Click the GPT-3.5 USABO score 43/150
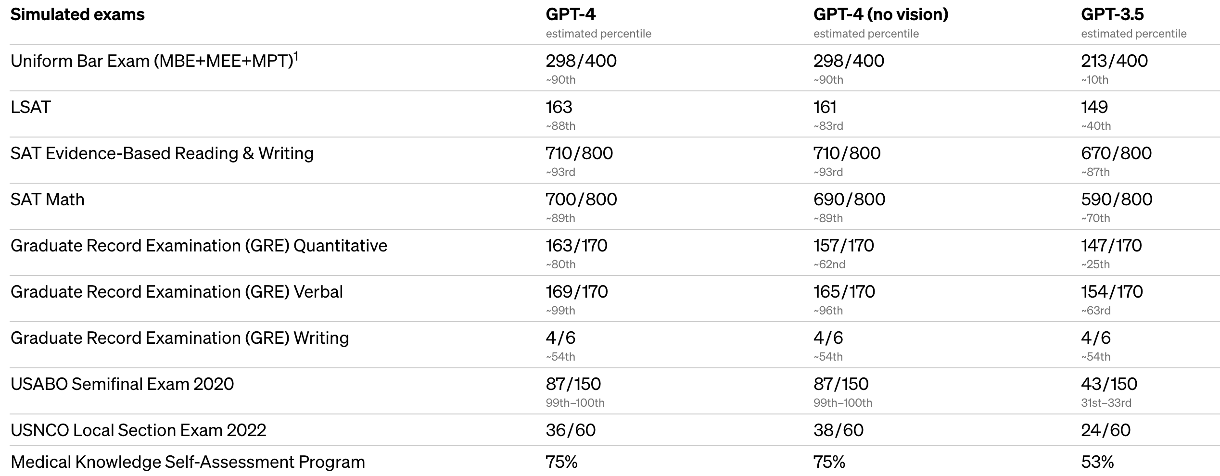The height and width of the screenshot is (476, 1220). coord(1109,384)
